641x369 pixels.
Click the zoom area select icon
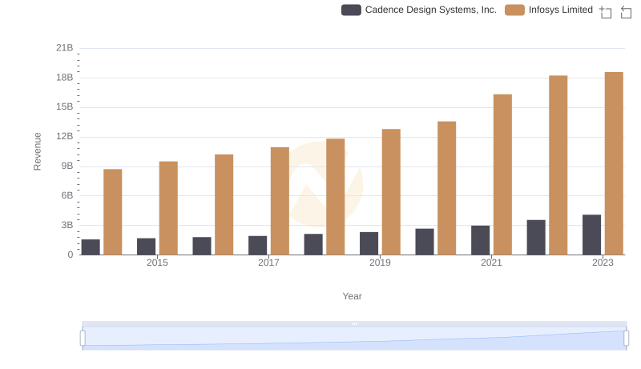coord(606,12)
